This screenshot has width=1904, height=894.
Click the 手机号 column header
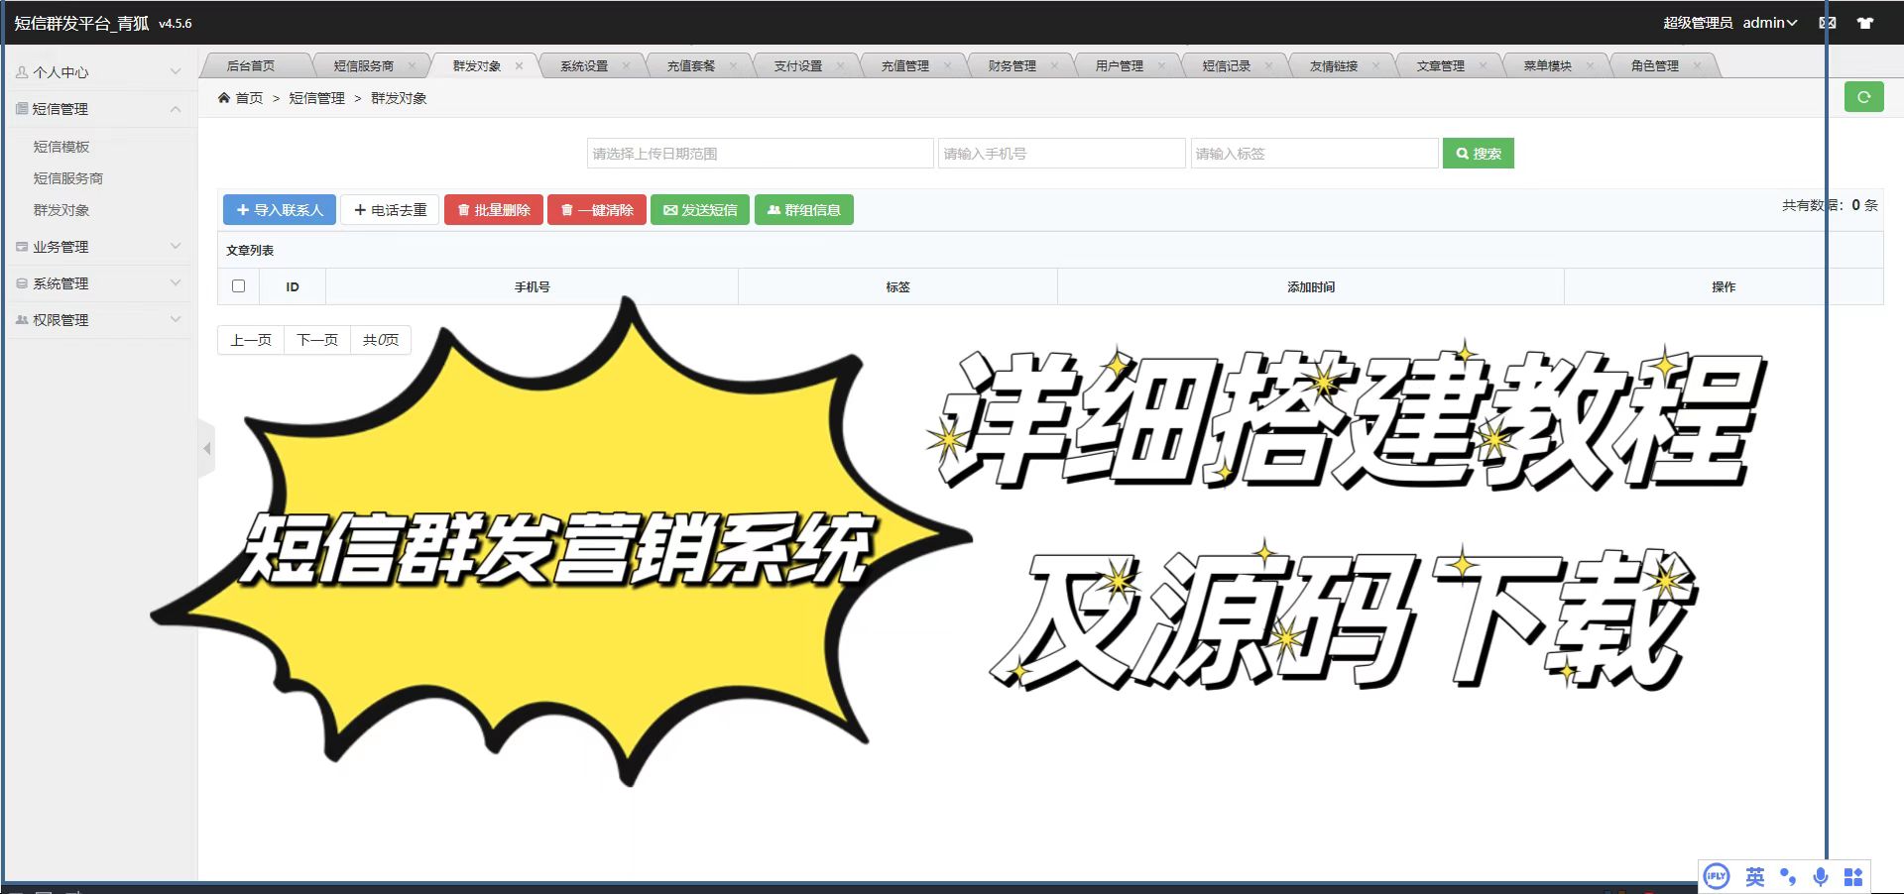pos(532,286)
